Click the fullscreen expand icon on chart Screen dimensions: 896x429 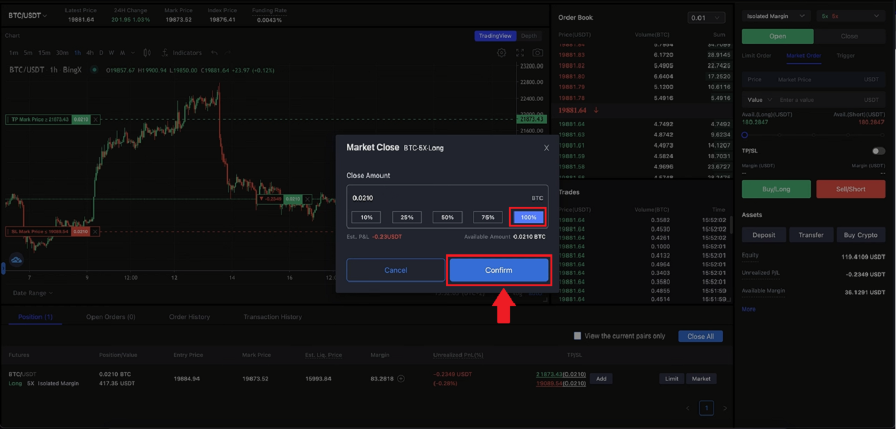click(x=520, y=53)
